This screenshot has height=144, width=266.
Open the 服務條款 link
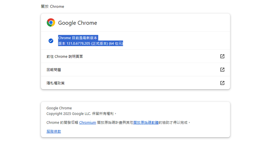54,131
